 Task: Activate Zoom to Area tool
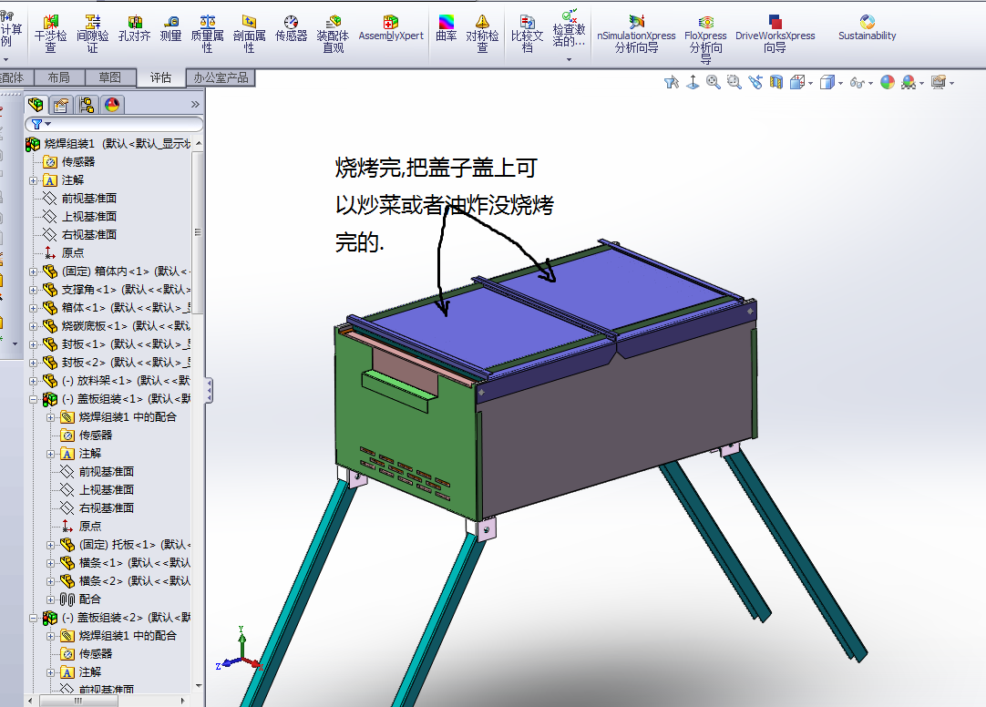coord(734,82)
